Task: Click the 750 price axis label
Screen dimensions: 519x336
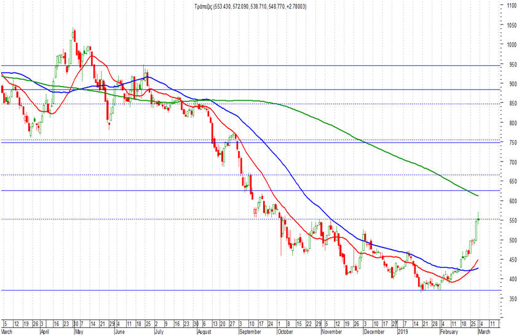Action: coord(513,143)
